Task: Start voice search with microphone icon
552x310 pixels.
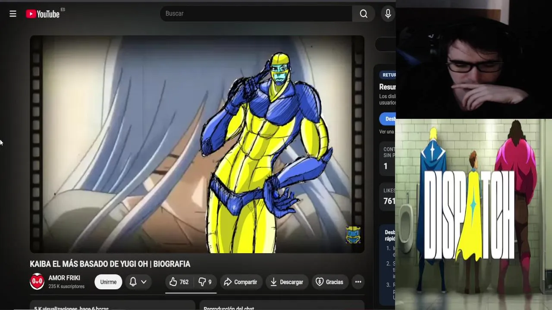Action: coord(388,14)
